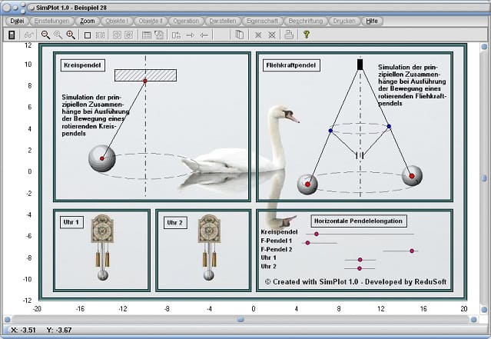
Task: Click the table grid toolbar icon
Action: coord(147,35)
